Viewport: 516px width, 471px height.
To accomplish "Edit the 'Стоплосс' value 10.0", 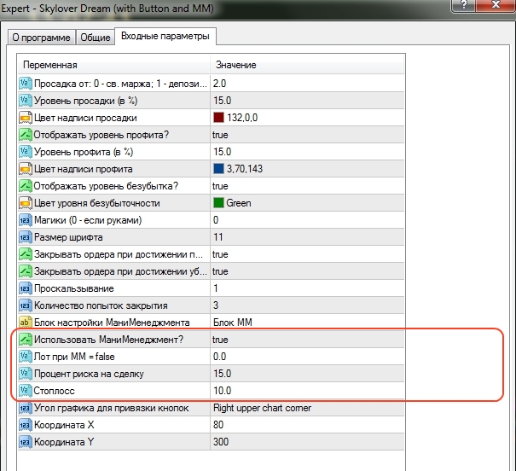I will [223, 391].
